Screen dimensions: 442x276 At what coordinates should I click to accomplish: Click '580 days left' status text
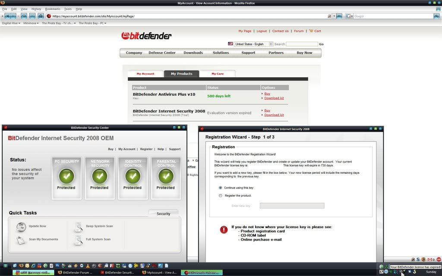point(219,96)
